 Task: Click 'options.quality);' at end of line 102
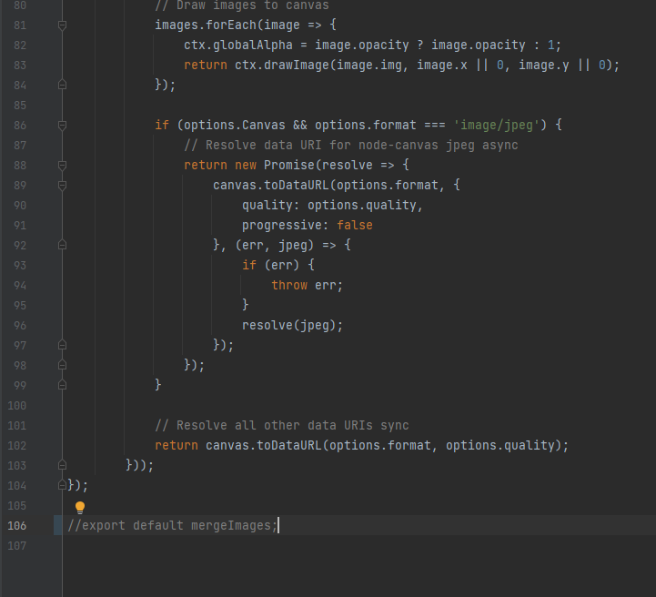pyautogui.click(x=507, y=446)
